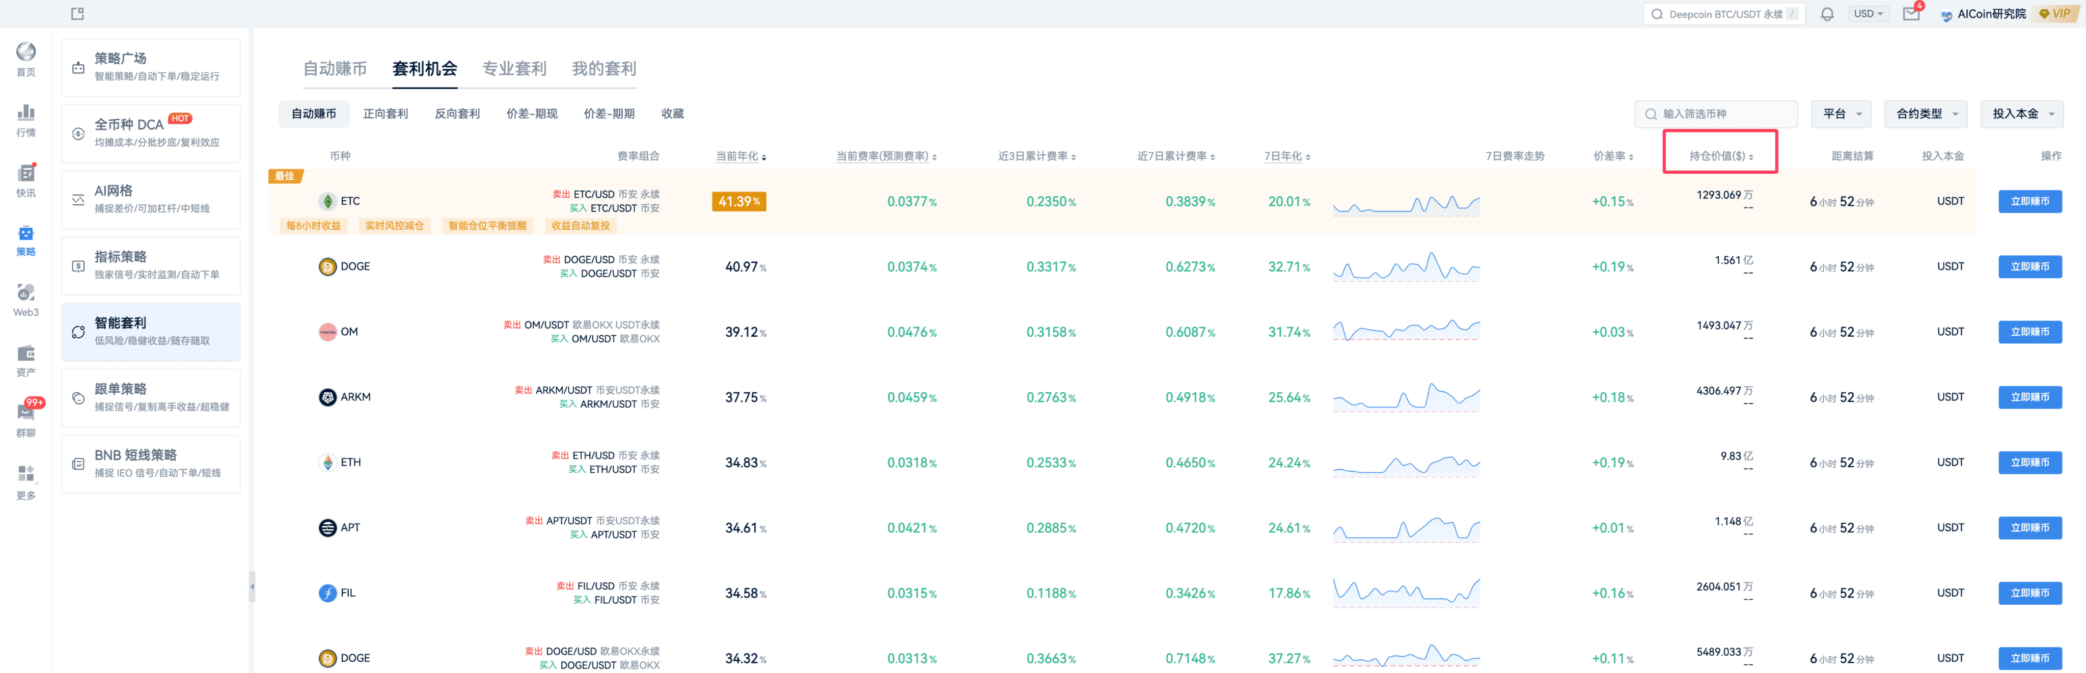
Task: Open the AICoin研究院 account link
Action: 1983,14
